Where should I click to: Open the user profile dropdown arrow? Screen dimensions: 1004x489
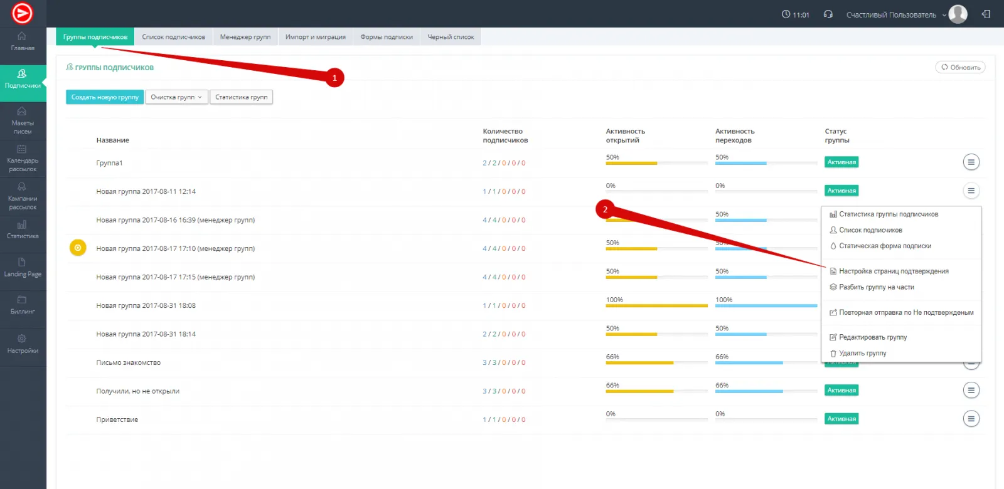pos(944,15)
